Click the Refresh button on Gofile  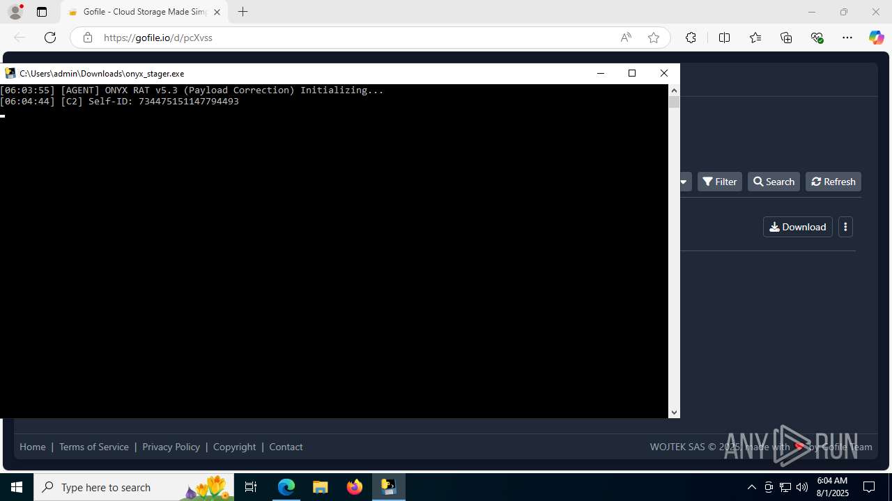[x=833, y=182]
